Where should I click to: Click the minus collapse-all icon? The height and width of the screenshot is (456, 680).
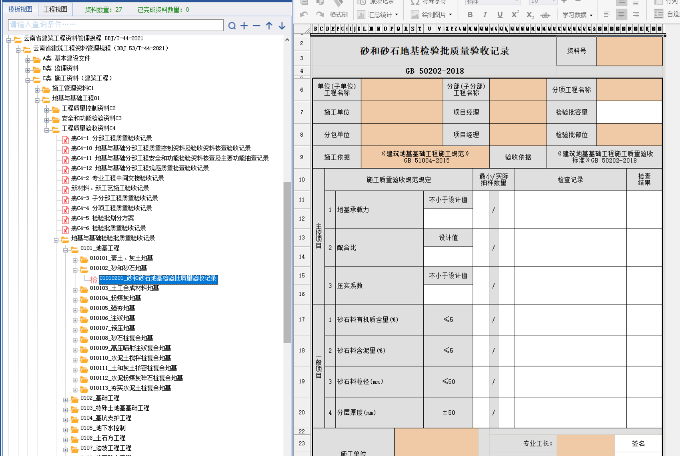[x=257, y=26]
